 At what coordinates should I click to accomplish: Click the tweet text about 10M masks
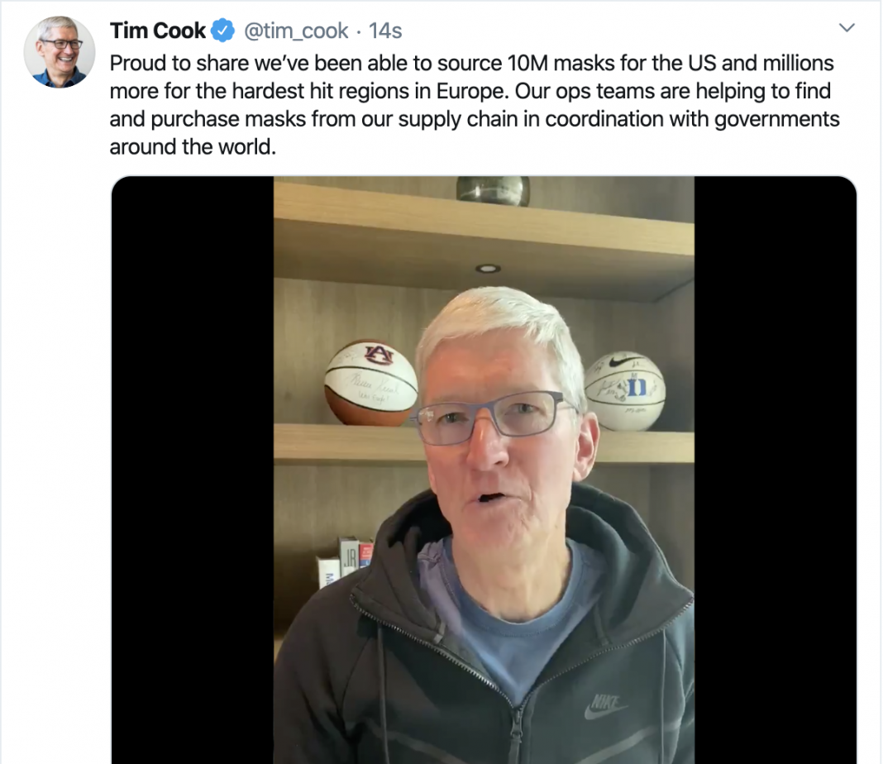click(475, 105)
